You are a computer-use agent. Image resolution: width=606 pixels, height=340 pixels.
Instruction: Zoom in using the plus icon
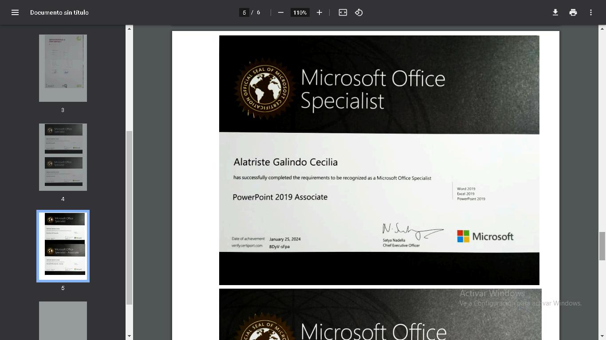pyautogui.click(x=319, y=12)
